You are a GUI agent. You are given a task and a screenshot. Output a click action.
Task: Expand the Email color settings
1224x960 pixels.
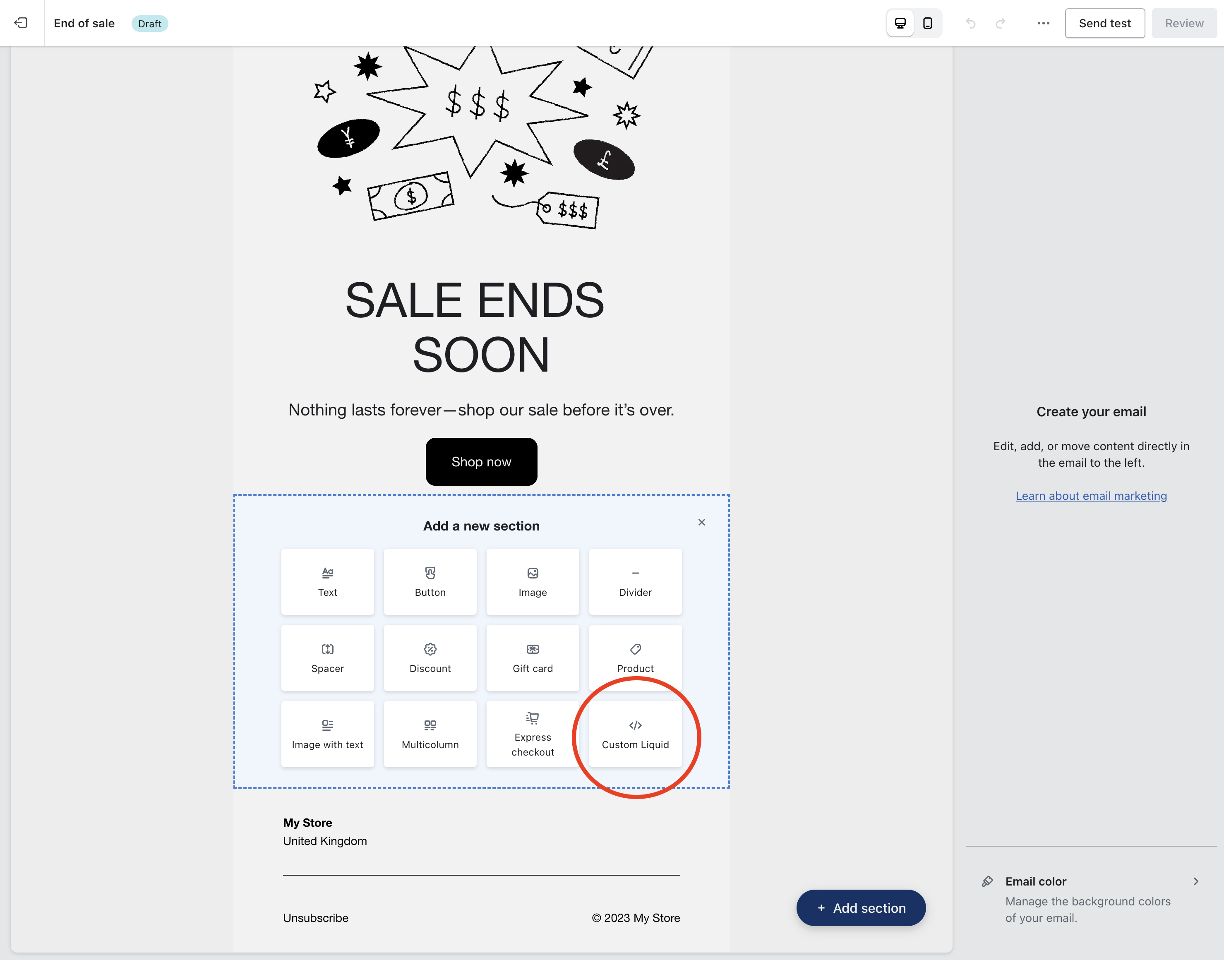tap(1091, 899)
